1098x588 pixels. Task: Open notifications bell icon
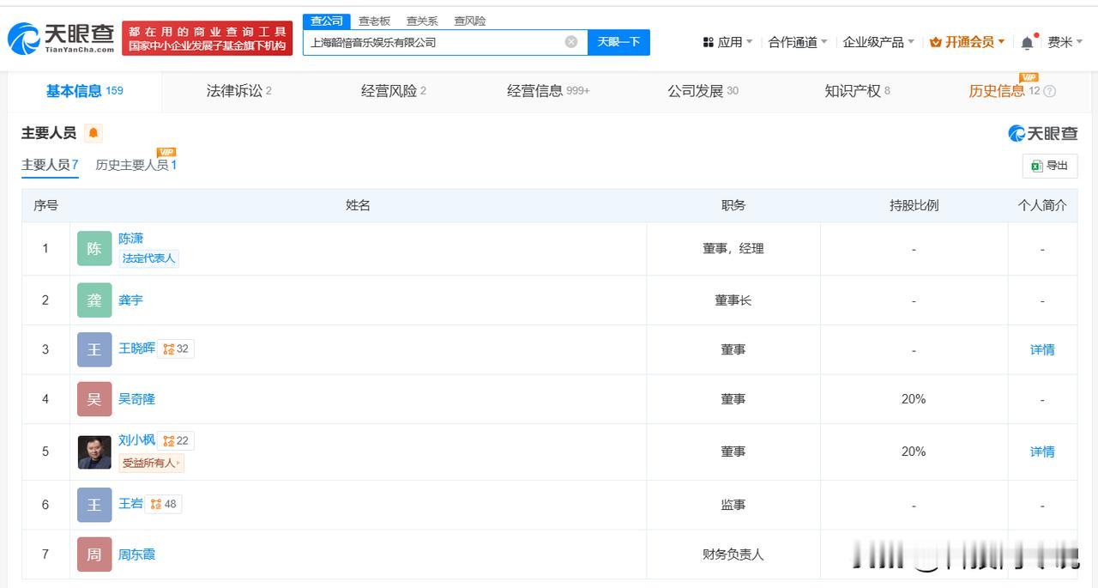click(x=1027, y=42)
